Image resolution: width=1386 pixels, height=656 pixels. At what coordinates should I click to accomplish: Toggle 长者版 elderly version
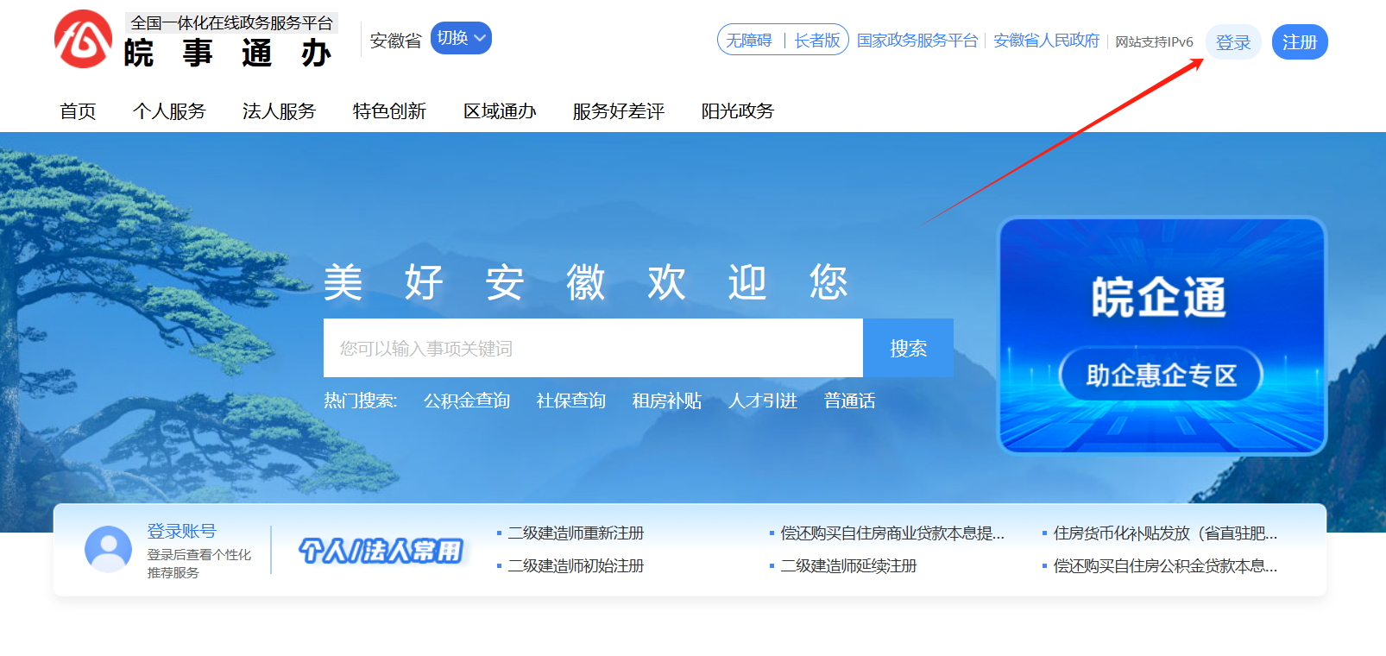[816, 41]
